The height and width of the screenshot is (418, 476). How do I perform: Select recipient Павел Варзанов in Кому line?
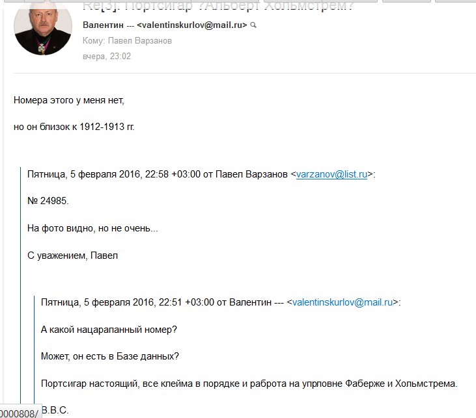coord(140,40)
